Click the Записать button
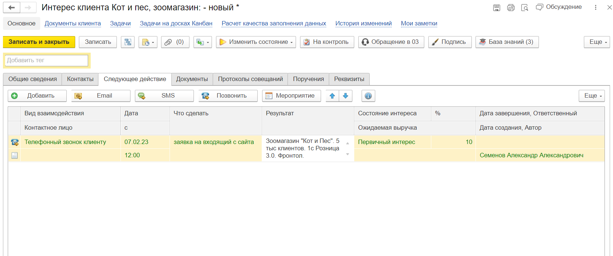Viewport: 613px width, 256px height. coord(98,42)
